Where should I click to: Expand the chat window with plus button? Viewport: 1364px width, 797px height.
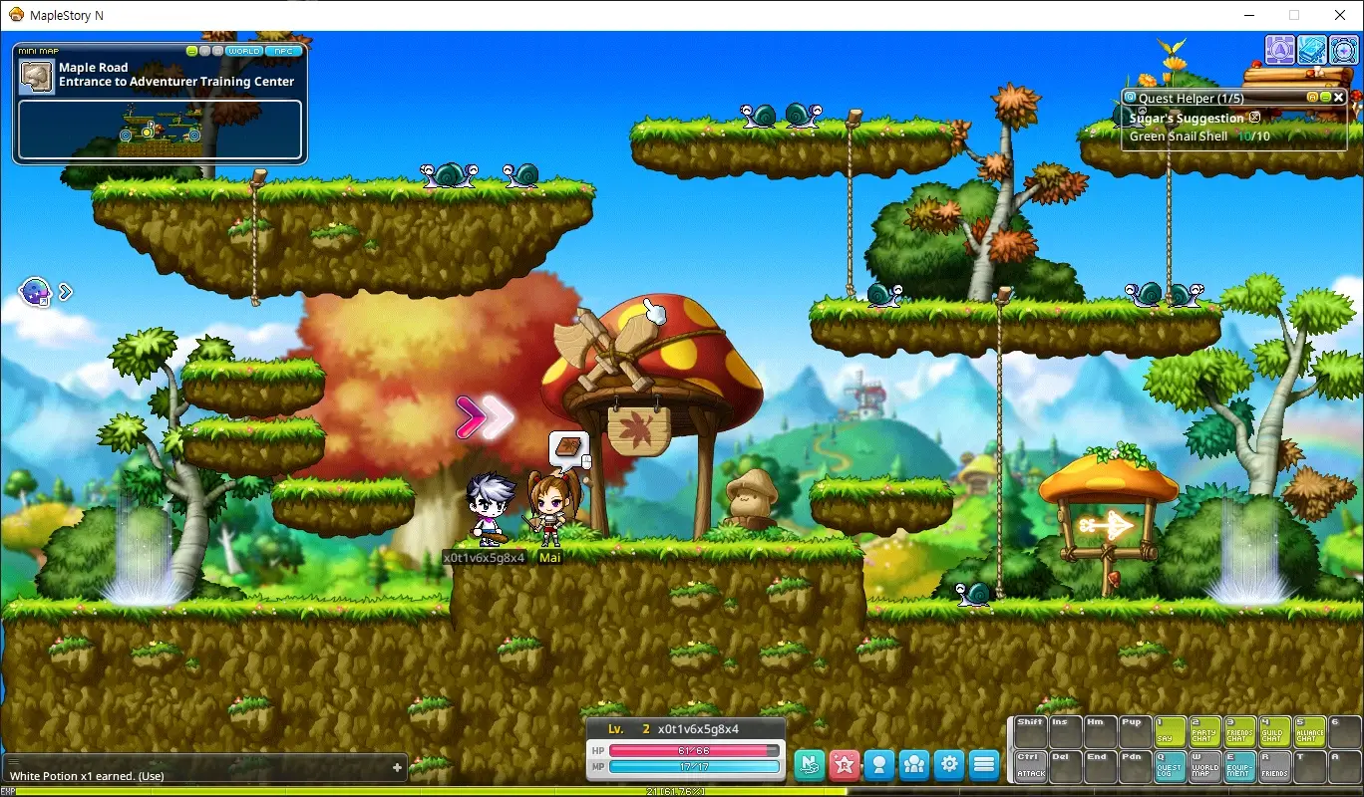coord(397,767)
